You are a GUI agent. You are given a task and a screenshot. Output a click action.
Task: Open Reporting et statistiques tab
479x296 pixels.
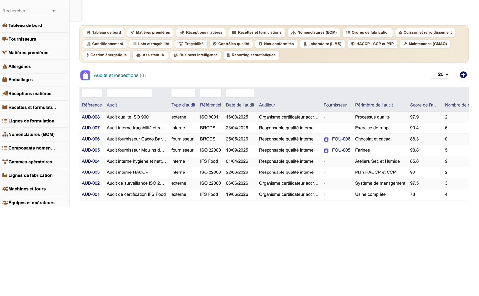coord(251,55)
